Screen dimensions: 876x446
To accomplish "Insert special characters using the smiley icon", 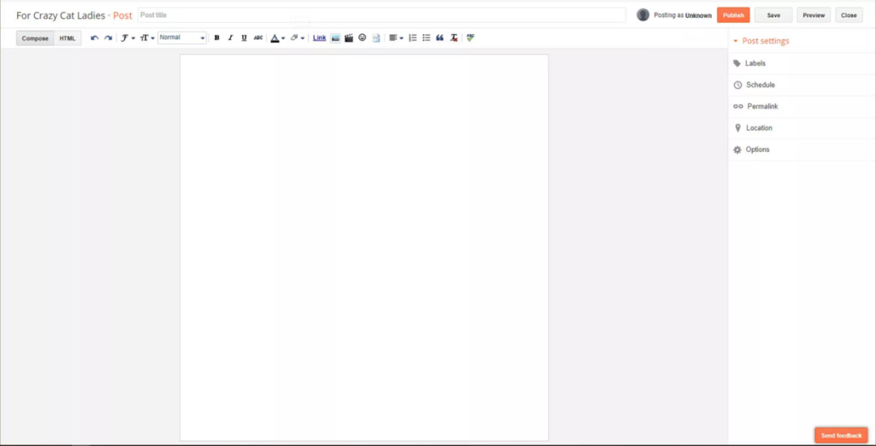I will click(363, 38).
